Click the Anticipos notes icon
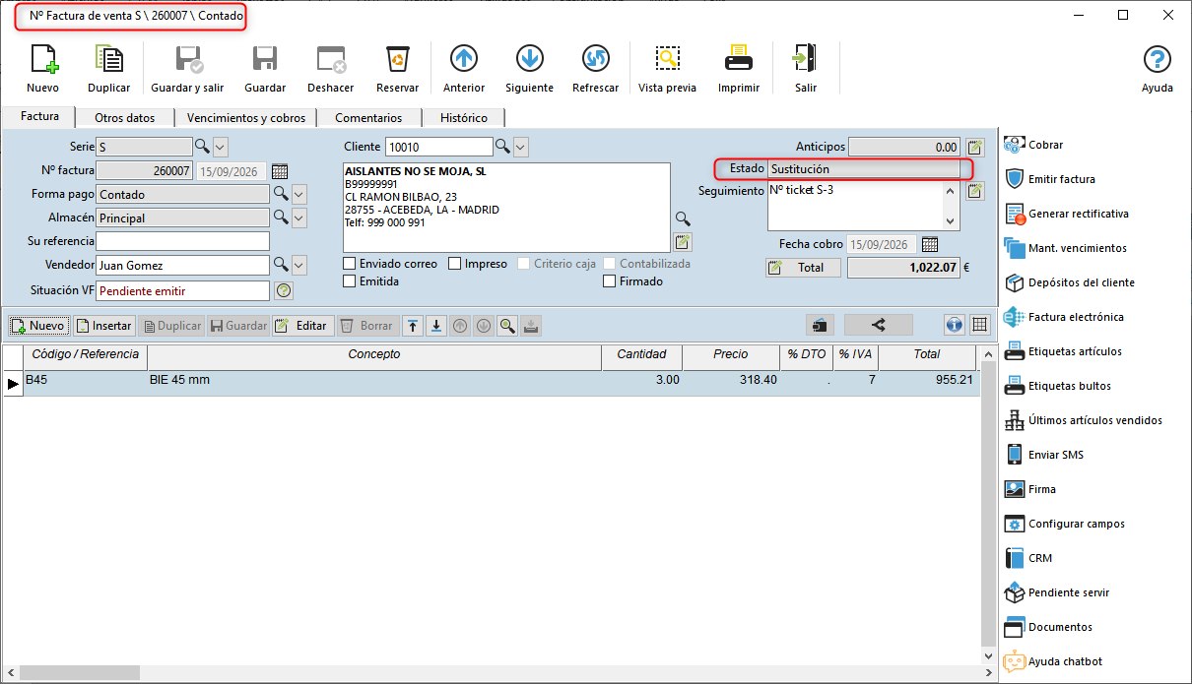The image size is (1192, 684). click(x=975, y=147)
